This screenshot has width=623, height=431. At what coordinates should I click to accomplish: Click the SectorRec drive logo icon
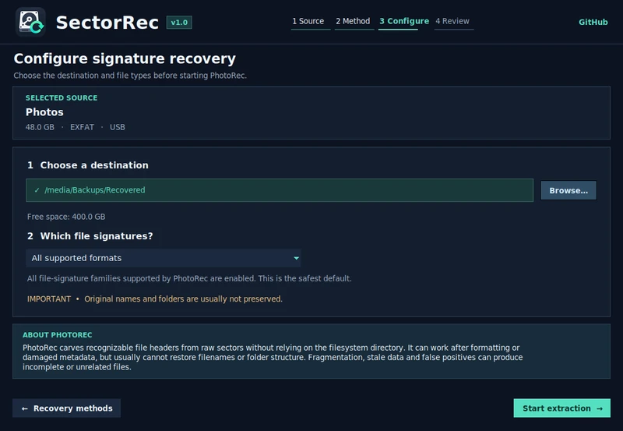point(30,22)
